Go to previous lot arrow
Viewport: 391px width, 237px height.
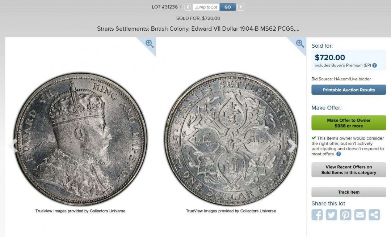188,7
